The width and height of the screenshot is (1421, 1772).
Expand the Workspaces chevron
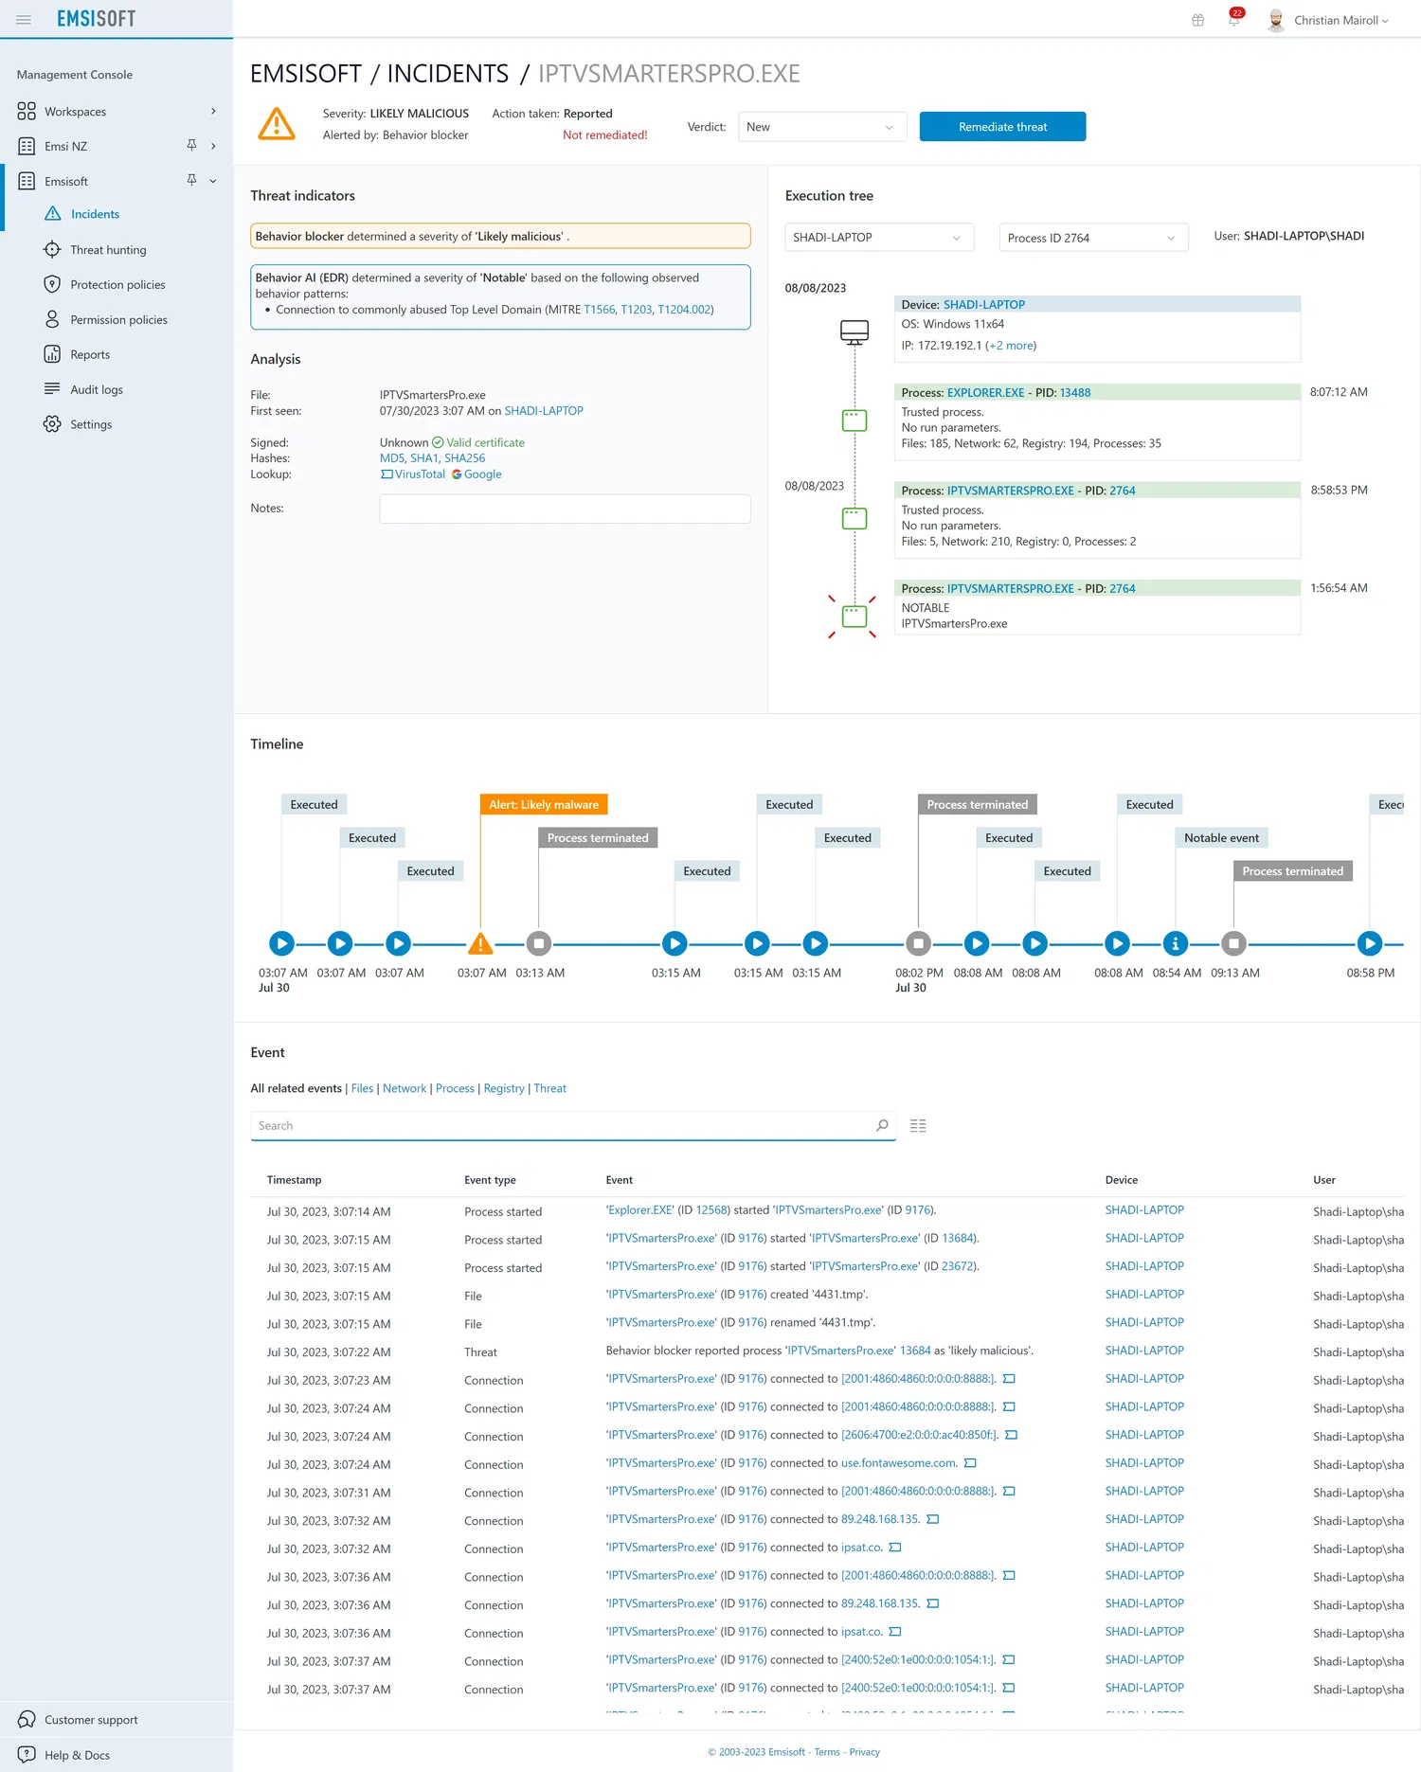click(x=213, y=112)
